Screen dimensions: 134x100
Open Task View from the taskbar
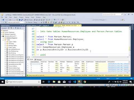[44, 82]
